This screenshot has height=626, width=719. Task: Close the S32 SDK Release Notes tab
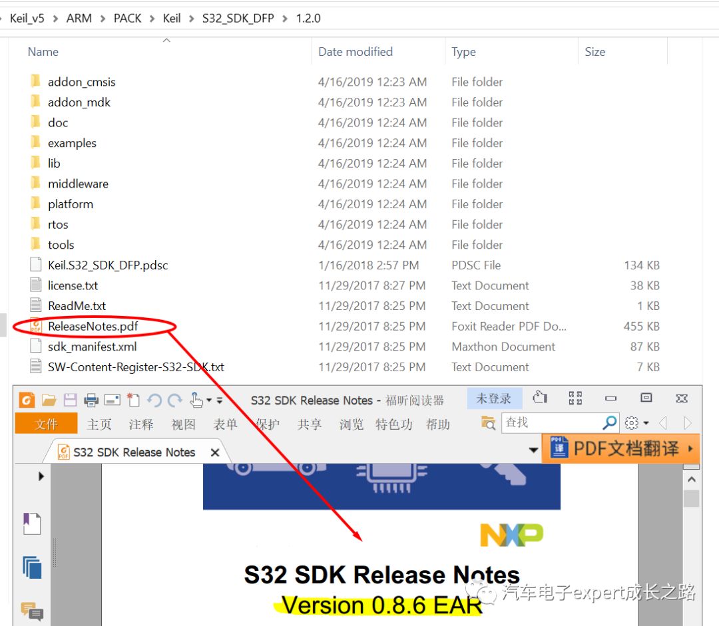(214, 453)
